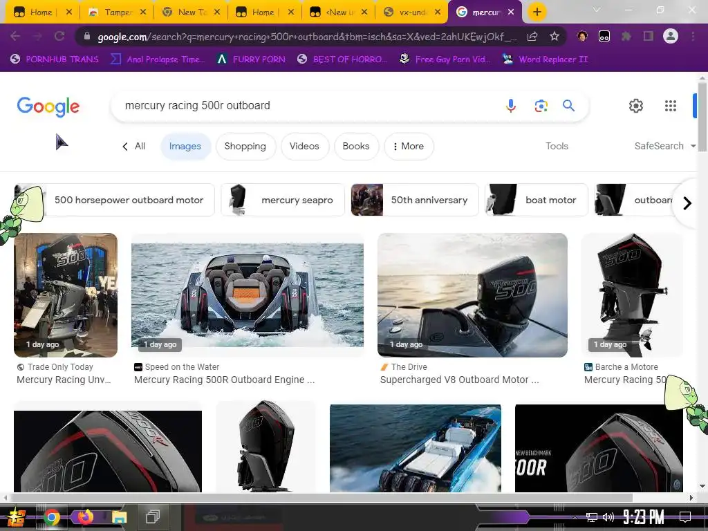Viewport: 708px width, 531px height.
Task: Open Chrome from the taskbar
Action: (x=51, y=517)
